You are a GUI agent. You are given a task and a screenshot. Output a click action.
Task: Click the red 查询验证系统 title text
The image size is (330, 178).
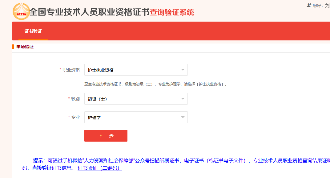(172, 12)
